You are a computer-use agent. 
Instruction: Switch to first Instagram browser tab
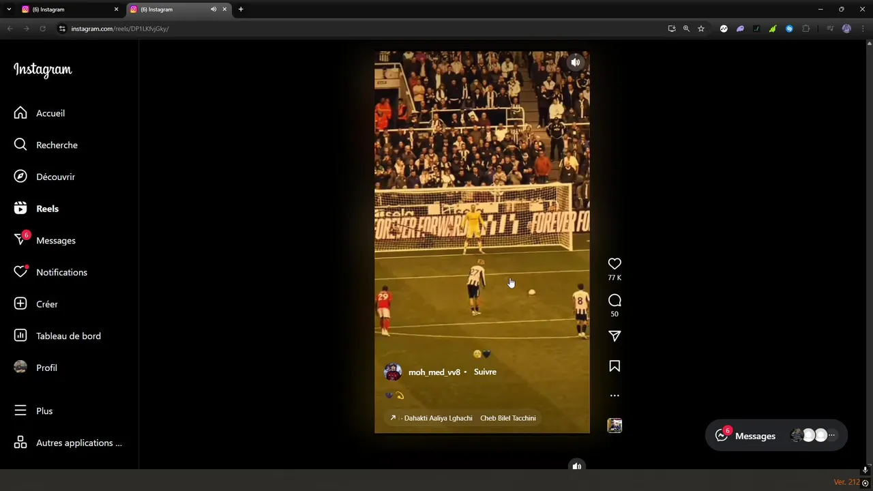click(68, 10)
